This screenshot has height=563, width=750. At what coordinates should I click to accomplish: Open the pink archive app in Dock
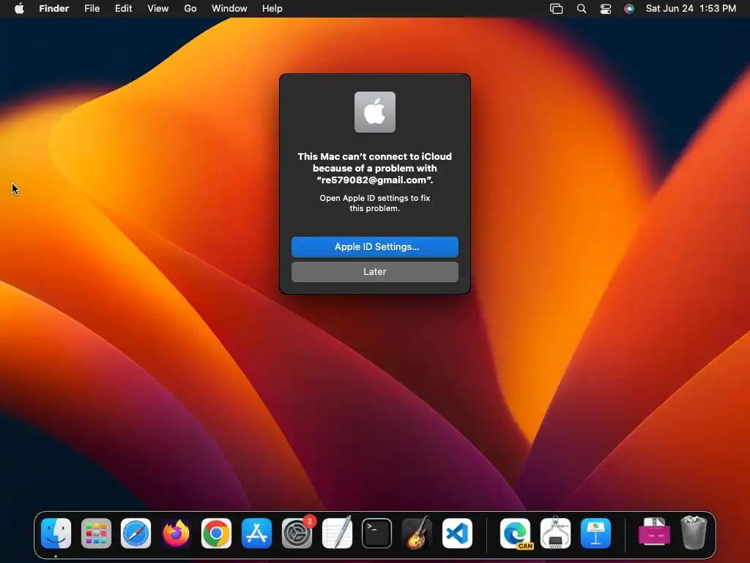(654, 532)
